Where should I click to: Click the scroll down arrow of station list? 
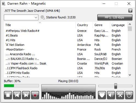coord(130,75)
